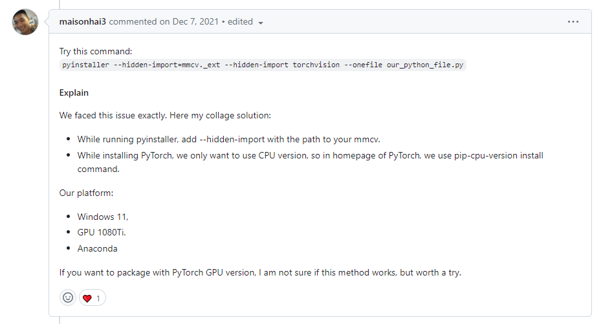Click the bullet about --hidden-import path
Screen dimensions: 603x324
(229, 139)
